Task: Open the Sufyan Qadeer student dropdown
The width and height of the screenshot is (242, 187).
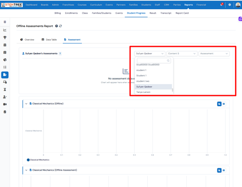Action: coord(150,54)
